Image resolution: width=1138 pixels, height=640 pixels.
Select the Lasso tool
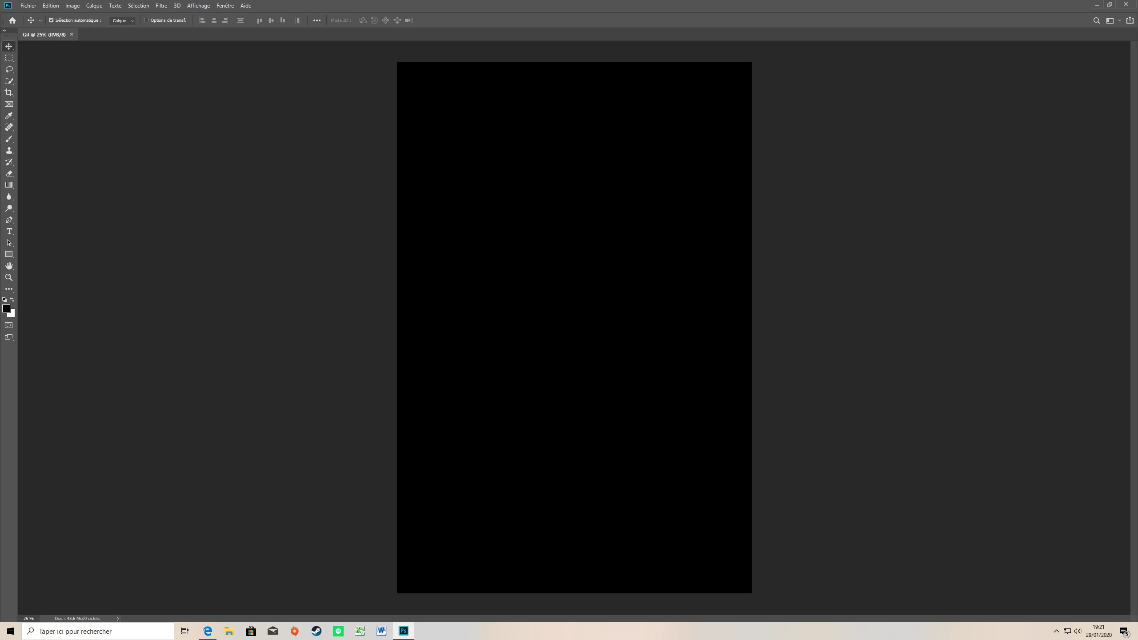tap(9, 69)
